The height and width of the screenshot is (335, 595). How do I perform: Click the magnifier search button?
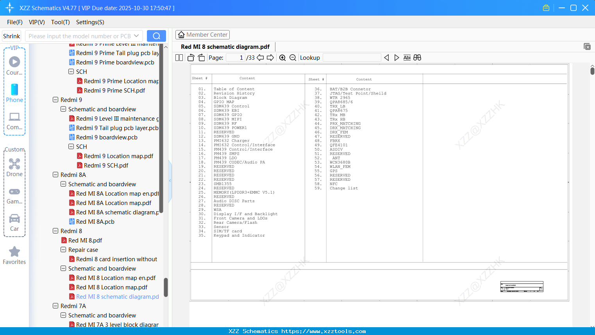pos(156,36)
